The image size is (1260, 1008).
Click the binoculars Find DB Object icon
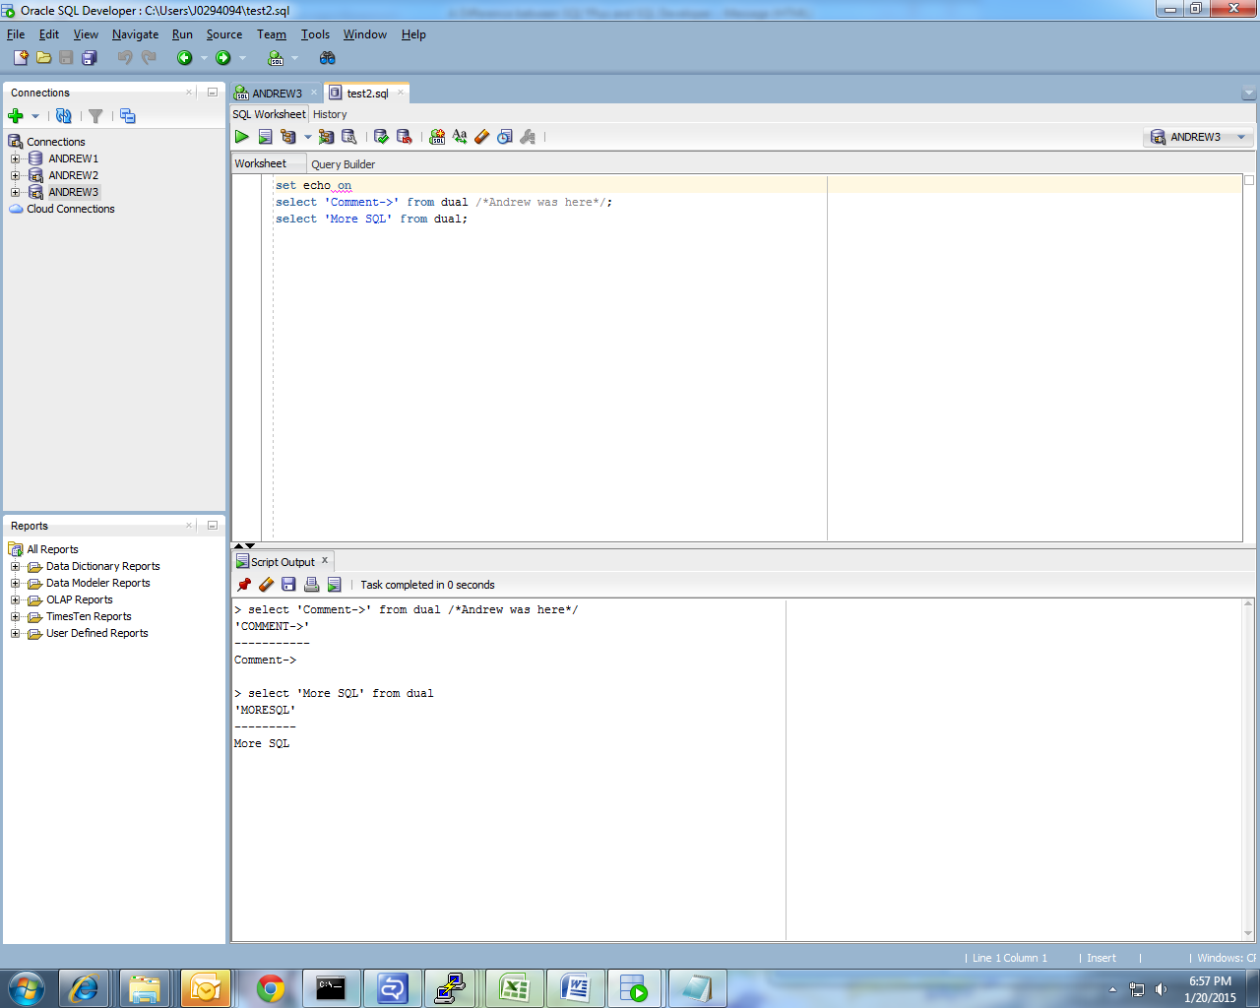327,58
